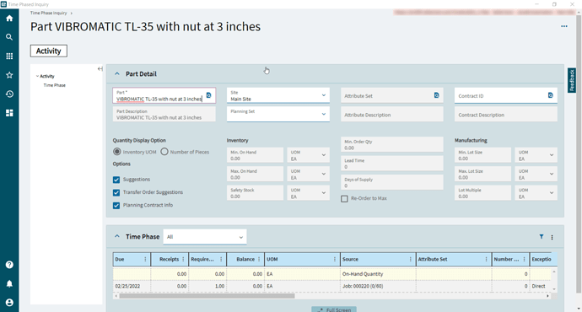Viewport: 582px width, 312px height.
Task: Open Due column menu dots
Action: point(145,260)
